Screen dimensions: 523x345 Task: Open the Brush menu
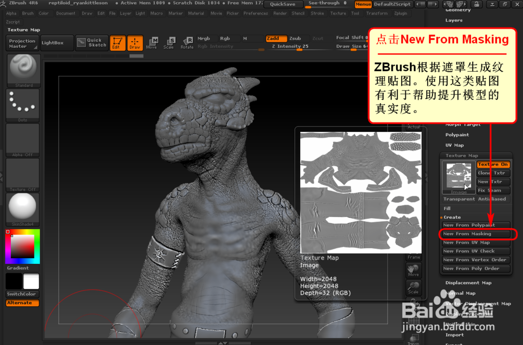(28, 14)
